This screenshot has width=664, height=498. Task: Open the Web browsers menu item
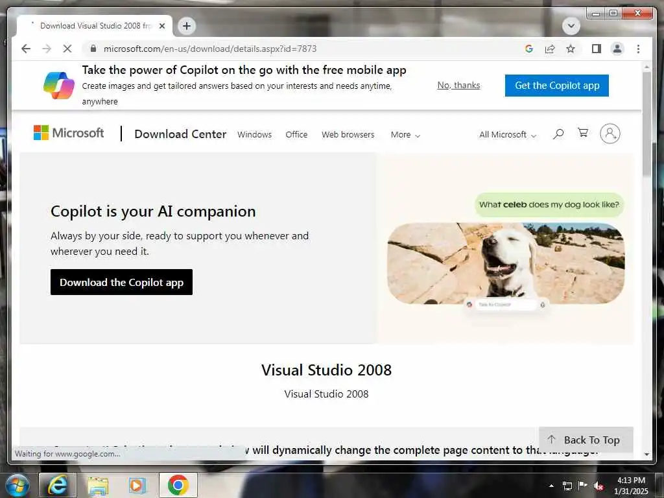pyautogui.click(x=348, y=134)
